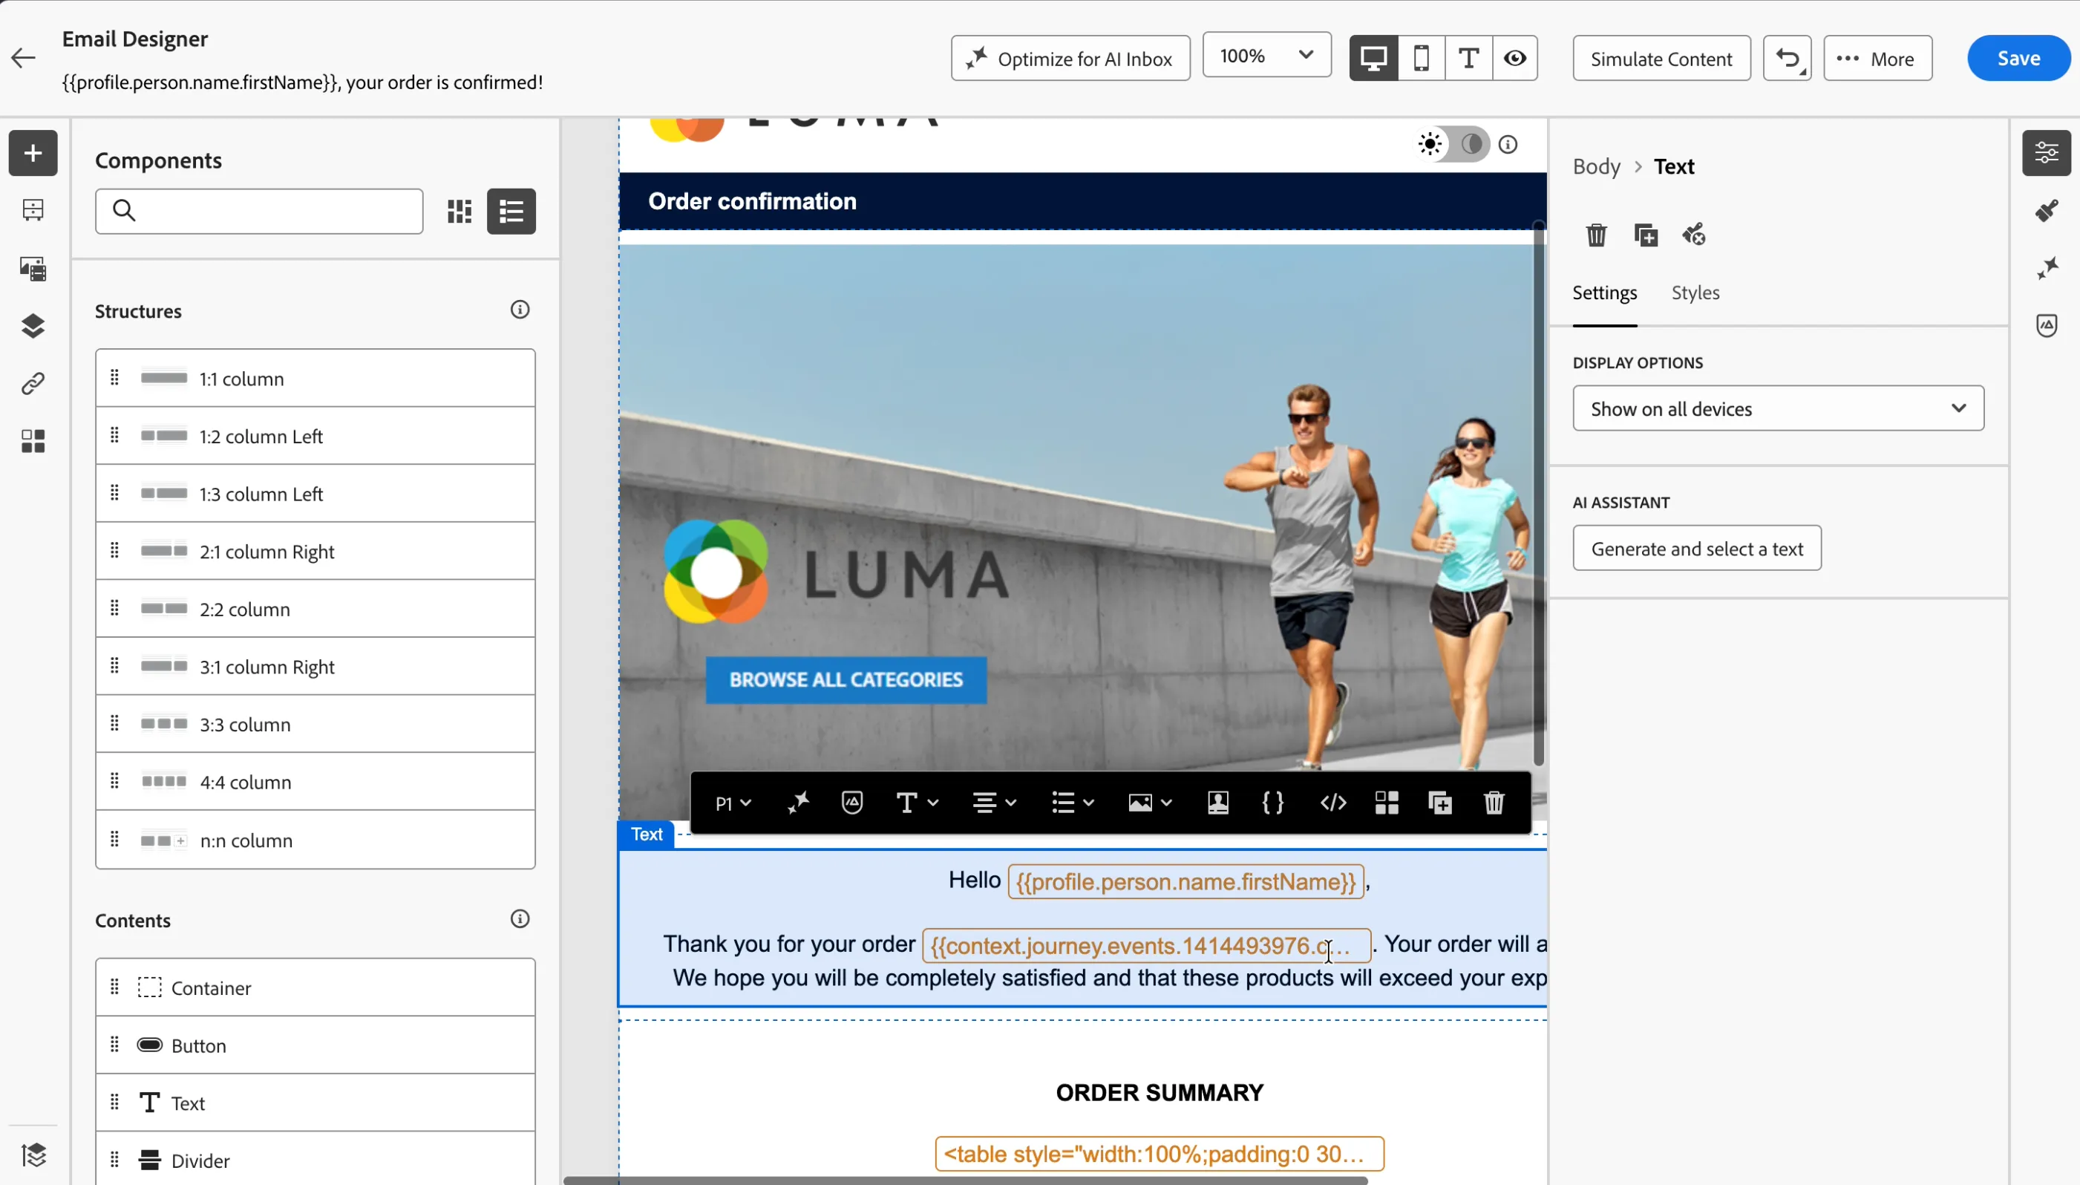Toggle the live preview eye icon
Image resolution: width=2080 pixels, height=1185 pixels.
pos(1514,59)
